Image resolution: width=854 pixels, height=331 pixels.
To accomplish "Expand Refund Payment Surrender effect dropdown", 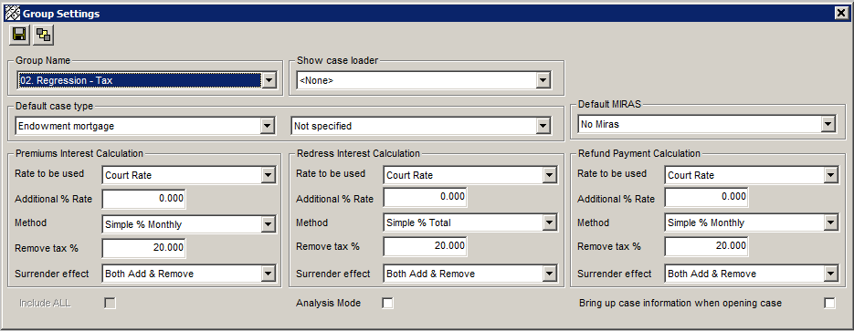I will pos(830,274).
